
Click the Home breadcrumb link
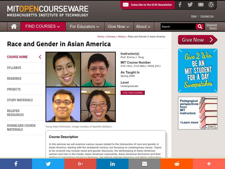tap(101, 37)
